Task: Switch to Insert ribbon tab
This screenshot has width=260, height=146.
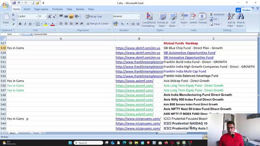Action: pos(27,9)
